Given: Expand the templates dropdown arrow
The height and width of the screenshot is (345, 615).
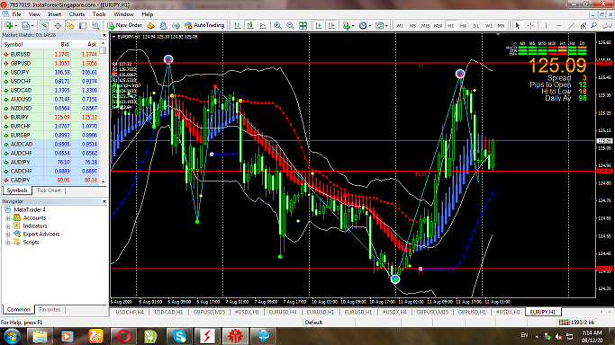Looking at the screenshot, I should click(x=386, y=26).
